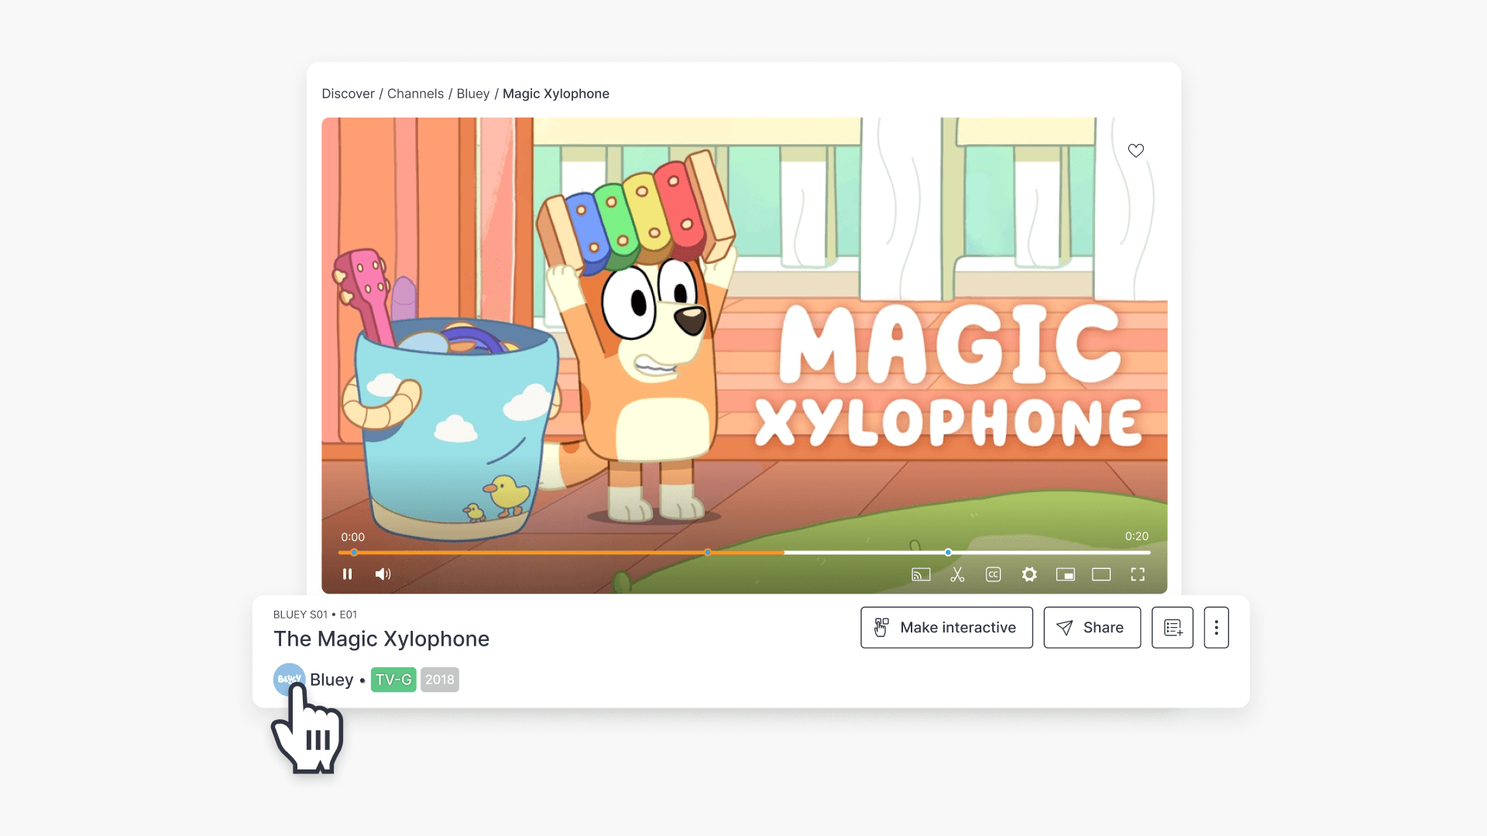Click the TV-G rating badge

pos(393,680)
